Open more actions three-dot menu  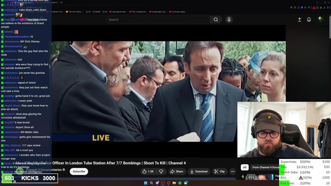point(232,172)
